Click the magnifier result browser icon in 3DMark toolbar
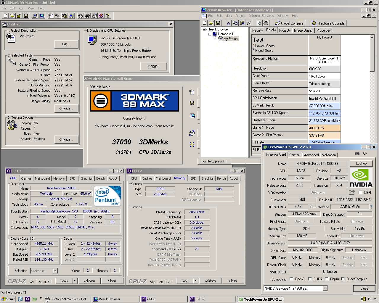The height and width of the screenshot is (303, 379). (x=42, y=16)
